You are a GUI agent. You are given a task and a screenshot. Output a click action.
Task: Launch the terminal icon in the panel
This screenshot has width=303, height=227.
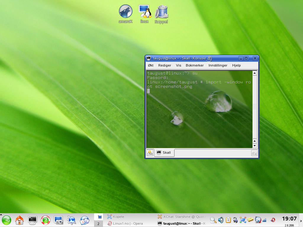(32, 220)
